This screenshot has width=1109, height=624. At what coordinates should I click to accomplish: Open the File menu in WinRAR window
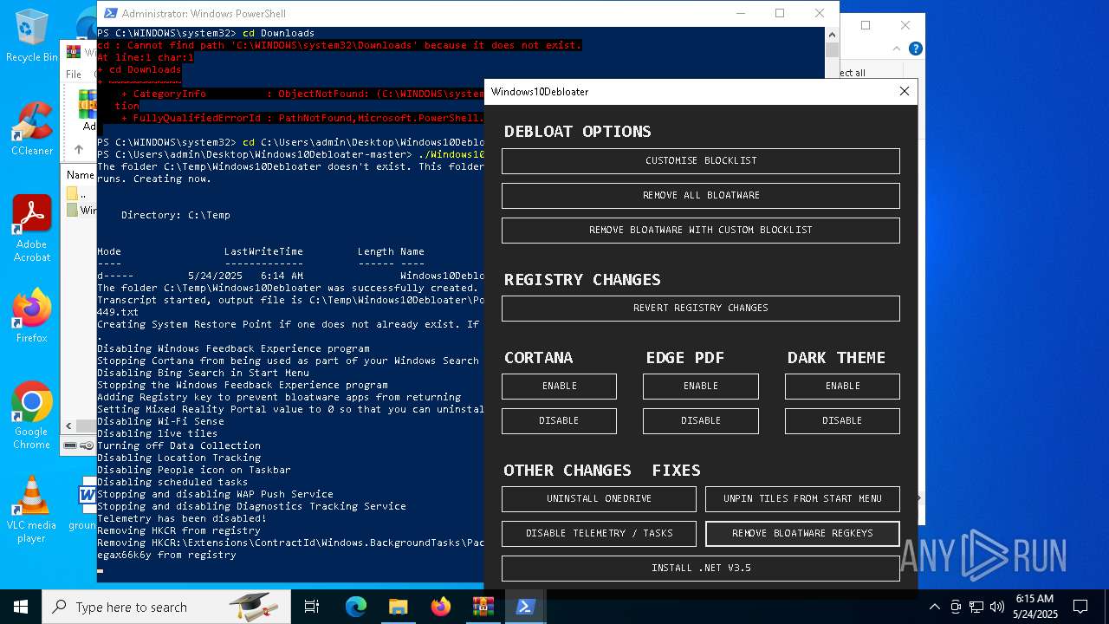click(74, 75)
